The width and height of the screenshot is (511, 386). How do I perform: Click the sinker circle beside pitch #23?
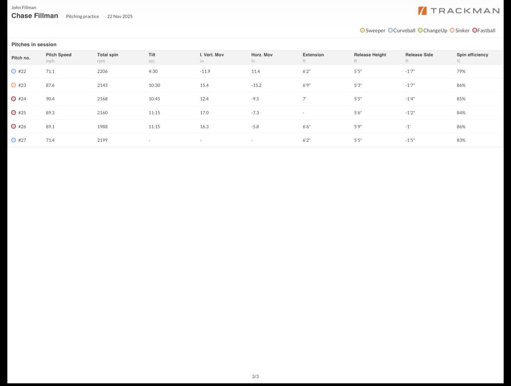[x=14, y=85]
